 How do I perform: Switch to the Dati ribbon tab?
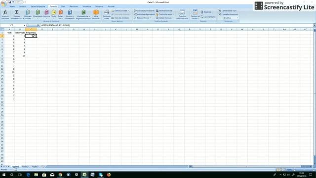coord(63,6)
